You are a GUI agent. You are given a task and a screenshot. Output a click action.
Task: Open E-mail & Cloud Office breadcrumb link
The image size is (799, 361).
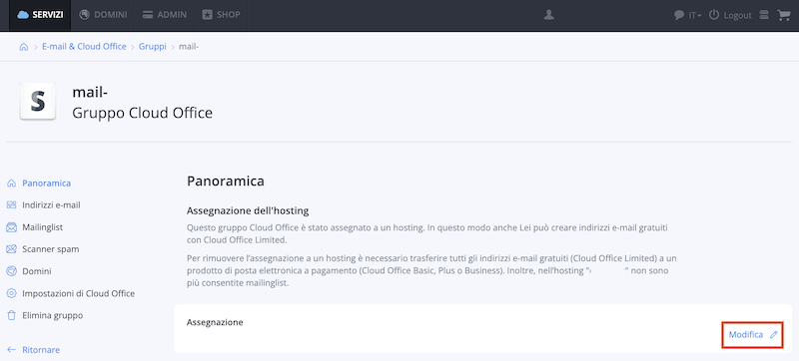[84, 46]
